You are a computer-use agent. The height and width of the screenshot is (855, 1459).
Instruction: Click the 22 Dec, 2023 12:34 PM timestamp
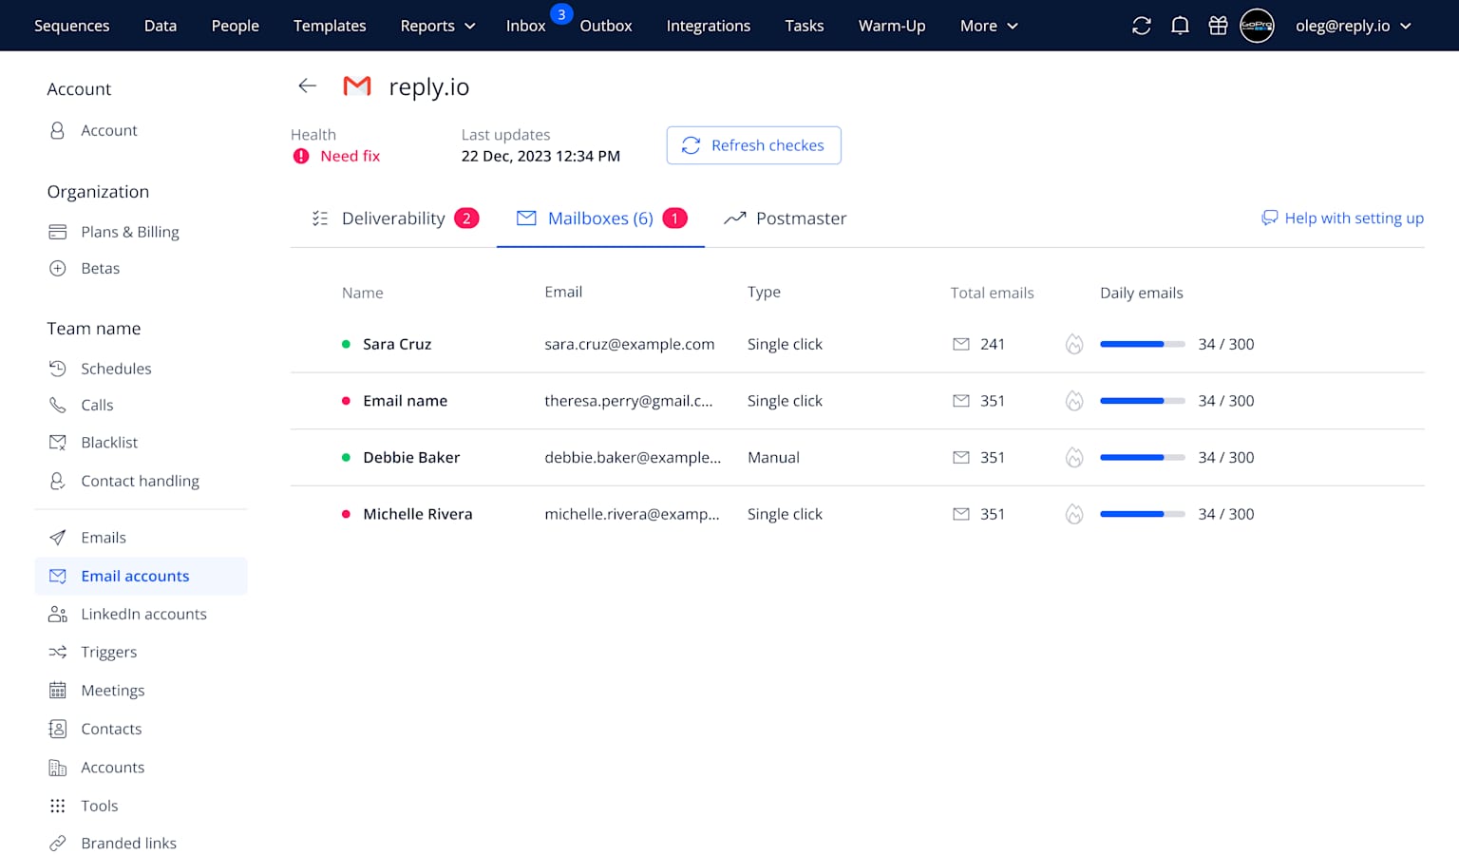tap(540, 156)
